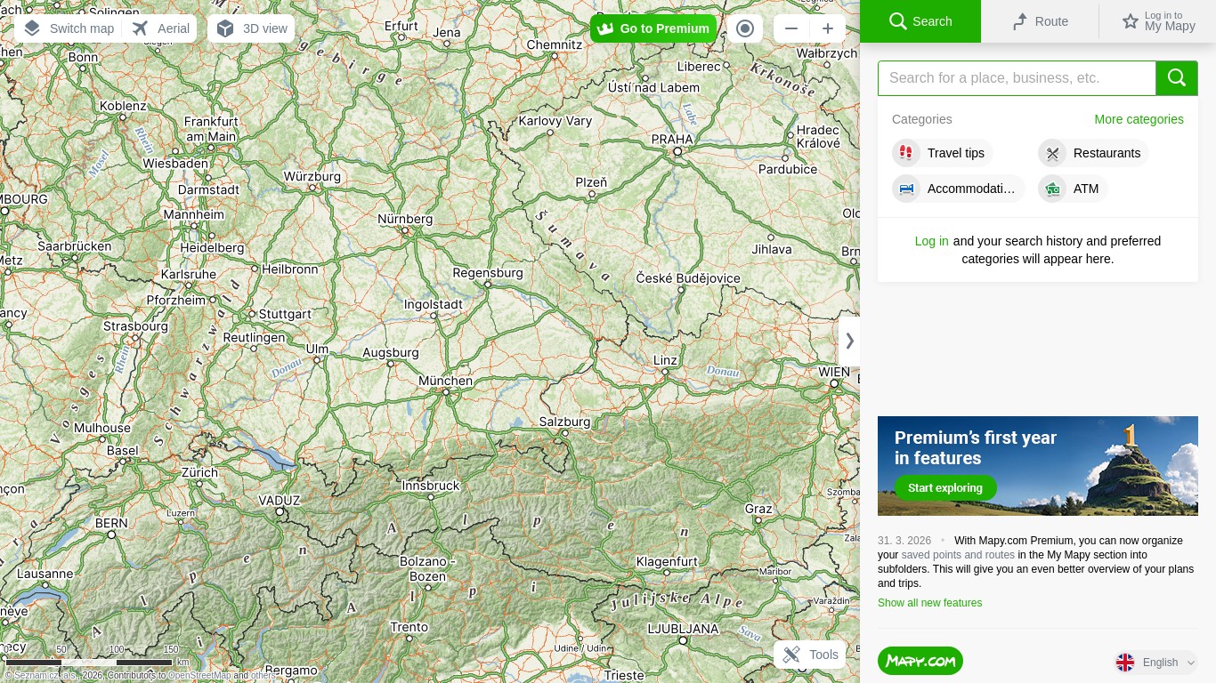1216x683 pixels.
Task: Switch to the Route tab
Action: pos(1040,21)
